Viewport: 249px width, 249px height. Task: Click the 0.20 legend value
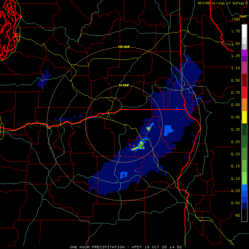235,154
